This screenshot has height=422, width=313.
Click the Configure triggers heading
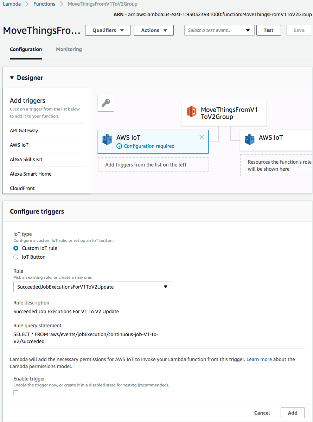37,212
